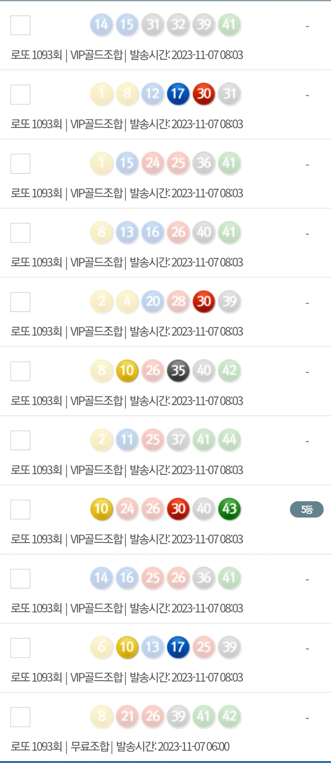
Task: Click the green number 43 ball
Action: [x=229, y=509]
